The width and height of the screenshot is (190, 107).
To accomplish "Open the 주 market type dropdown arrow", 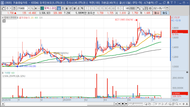I will click(10, 8).
